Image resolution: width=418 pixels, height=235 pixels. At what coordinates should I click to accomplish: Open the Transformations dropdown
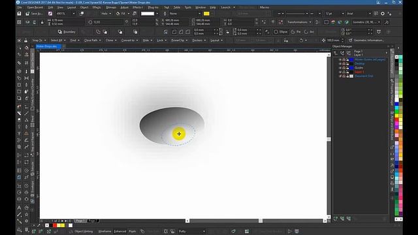pos(299,22)
